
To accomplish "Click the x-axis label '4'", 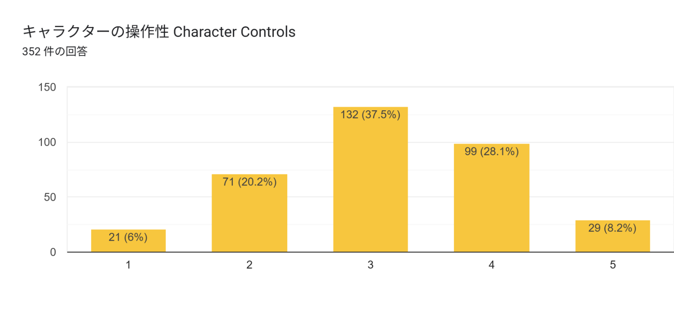I will 491,265.
